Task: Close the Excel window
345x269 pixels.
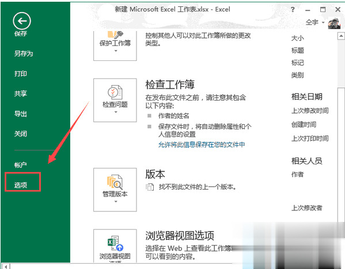Action: click(338, 9)
